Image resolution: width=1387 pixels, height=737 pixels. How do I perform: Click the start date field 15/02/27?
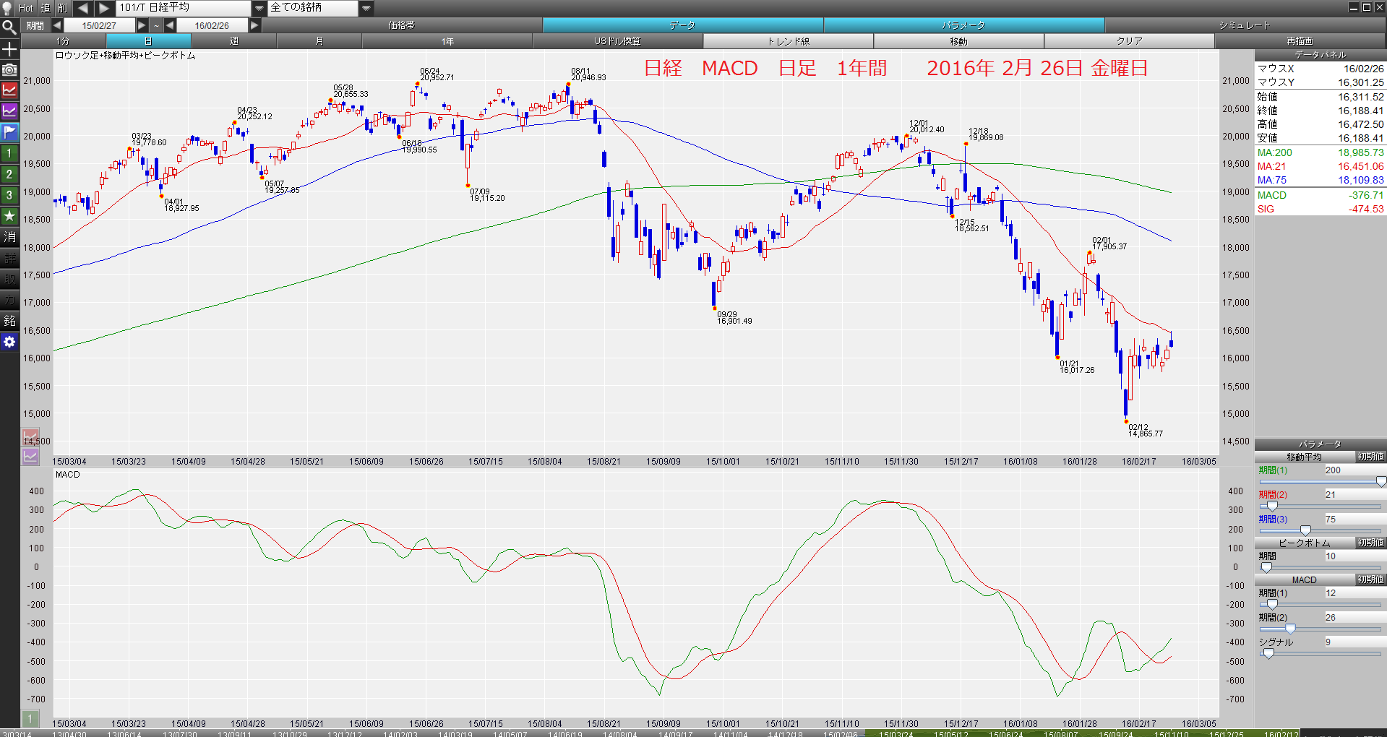click(99, 25)
